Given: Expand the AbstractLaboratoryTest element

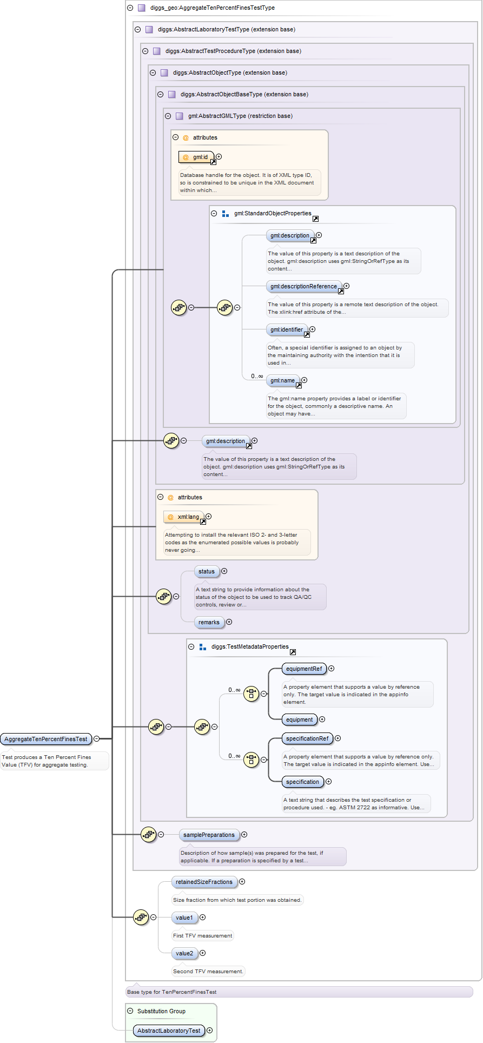Looking at the screenshot, I should 209,1031.
